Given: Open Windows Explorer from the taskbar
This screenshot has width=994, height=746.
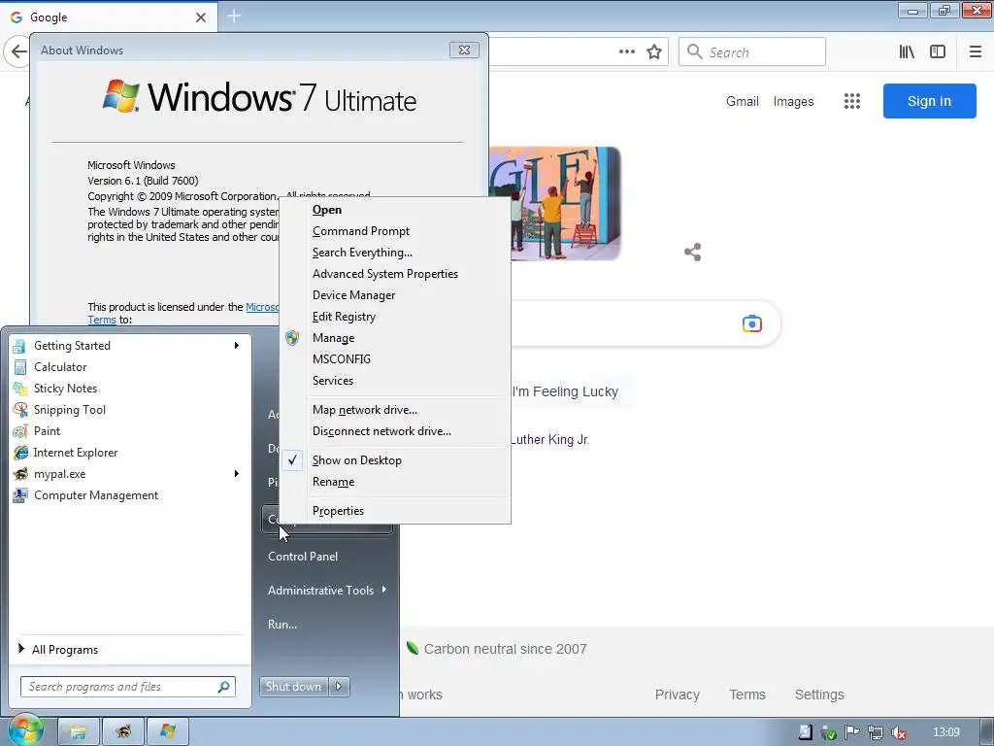Looking at the screenshot, I should point(78,732).
